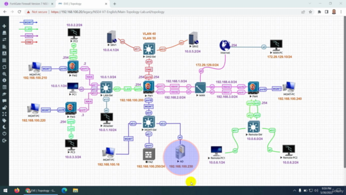Select the FW1 firewall node

149,87
